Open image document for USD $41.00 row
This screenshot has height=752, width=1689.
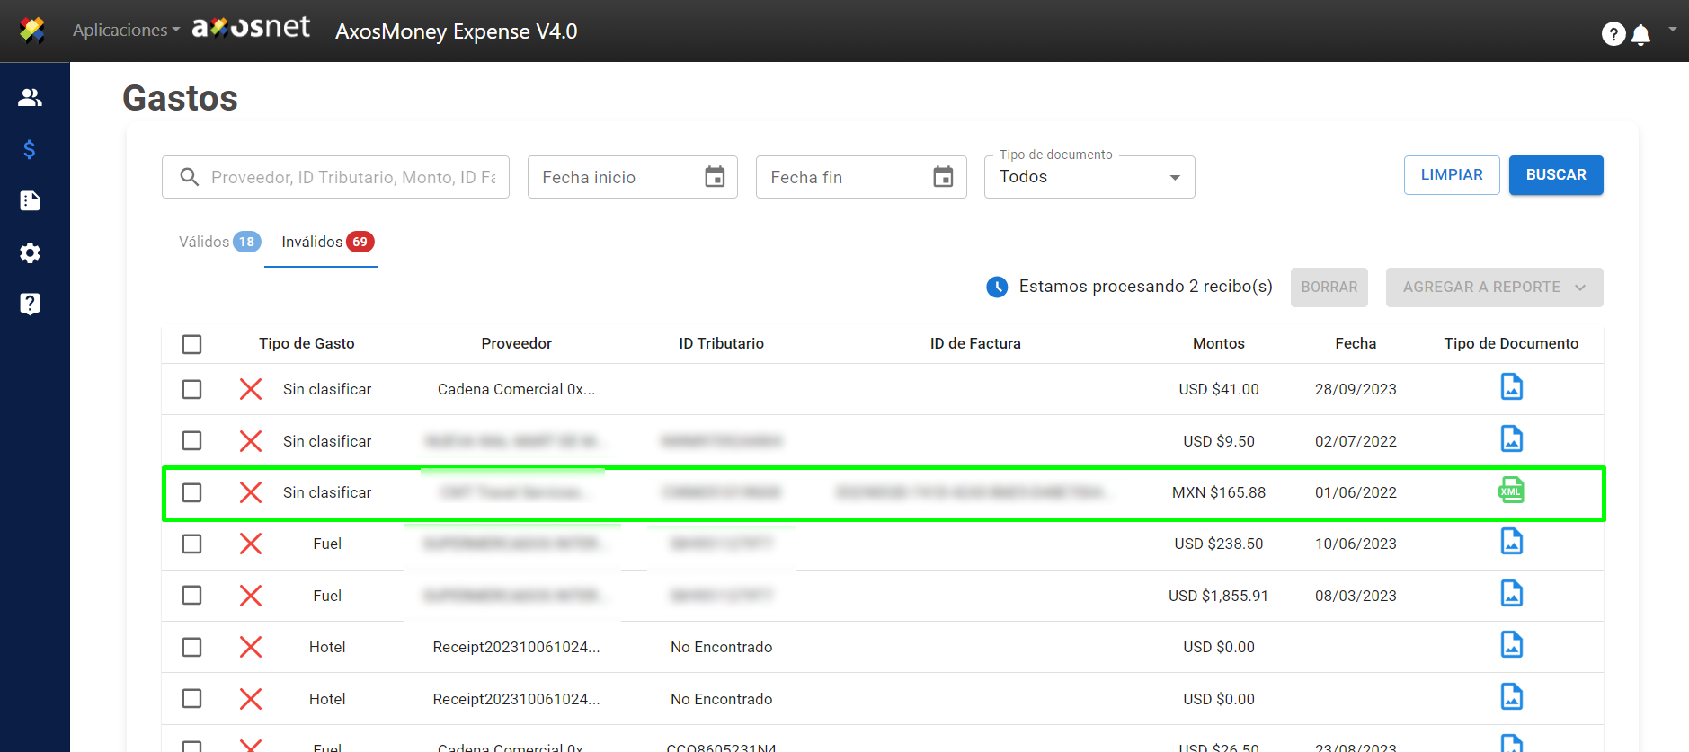coord(1511,387)
